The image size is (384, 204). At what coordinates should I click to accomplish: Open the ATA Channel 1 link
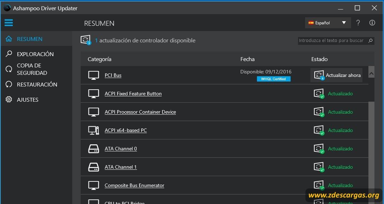[120, 167]
